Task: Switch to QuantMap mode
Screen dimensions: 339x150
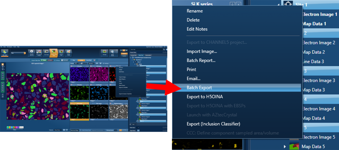Action: (88, 60)
